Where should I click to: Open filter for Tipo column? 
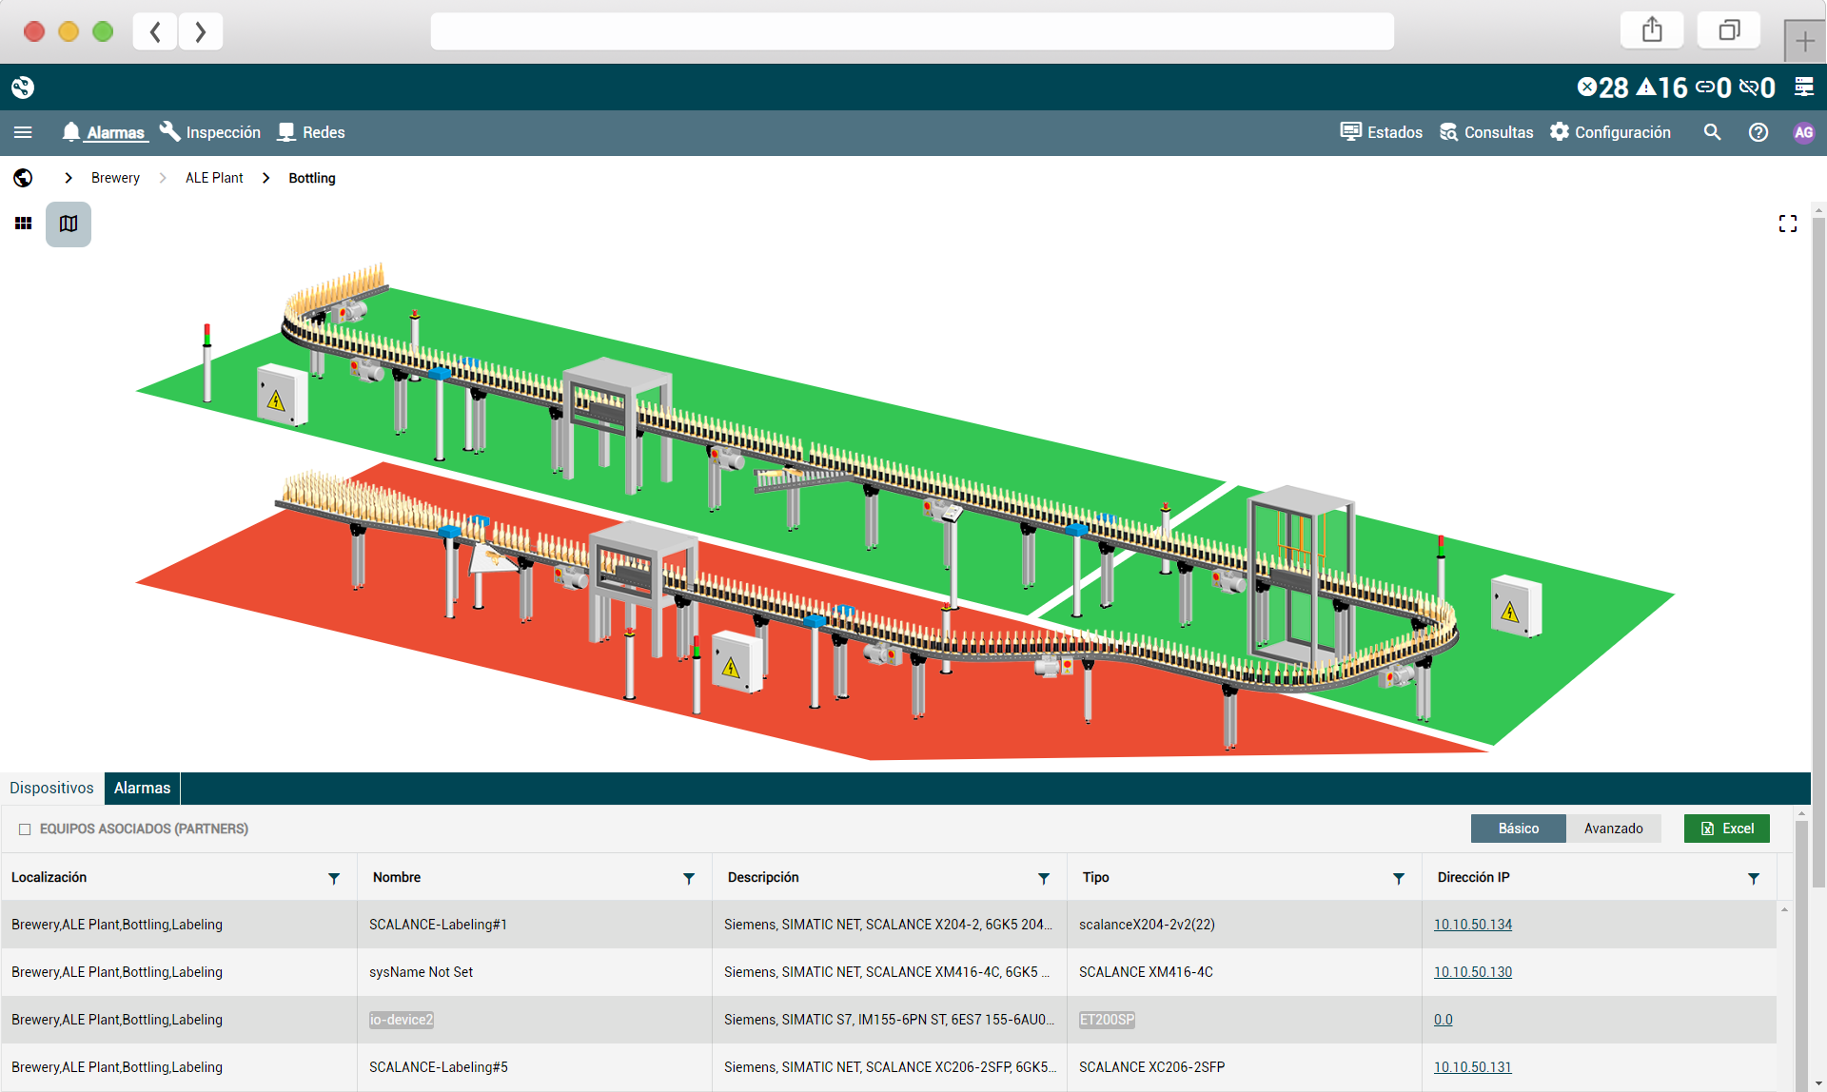pos(1399,879)
